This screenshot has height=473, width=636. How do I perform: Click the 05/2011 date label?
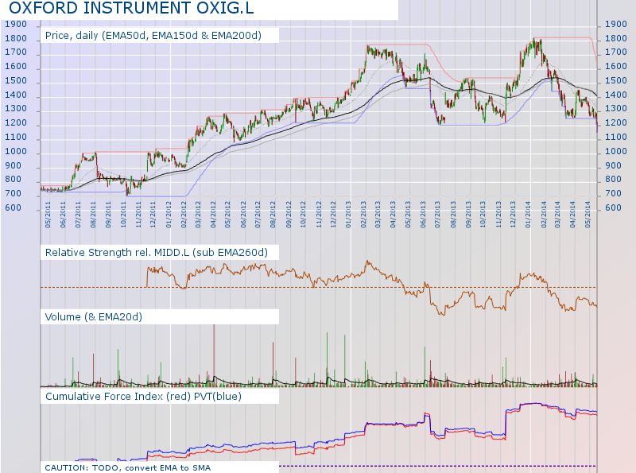48,215
